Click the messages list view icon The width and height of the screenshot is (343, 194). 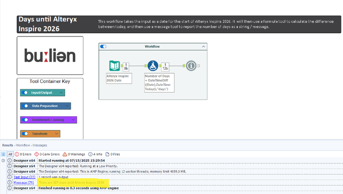click(x=3, y=154)
